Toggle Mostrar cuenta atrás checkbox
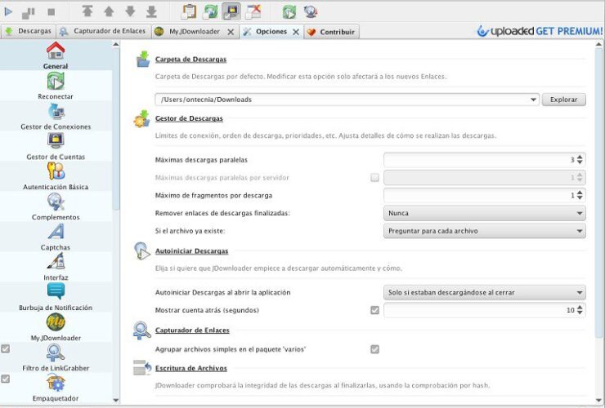This screenshot has width=605, height=408. click(374, 310)
